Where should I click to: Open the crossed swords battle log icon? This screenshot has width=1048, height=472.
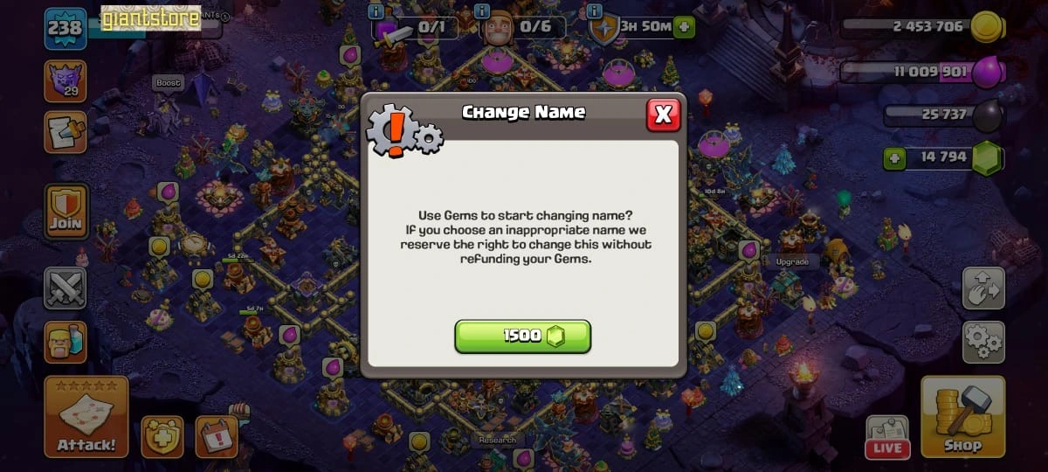pyautogui.click(x=65, y=288)
